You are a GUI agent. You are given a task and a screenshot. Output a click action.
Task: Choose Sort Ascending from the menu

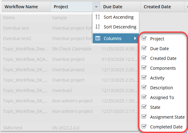[118, 17]
